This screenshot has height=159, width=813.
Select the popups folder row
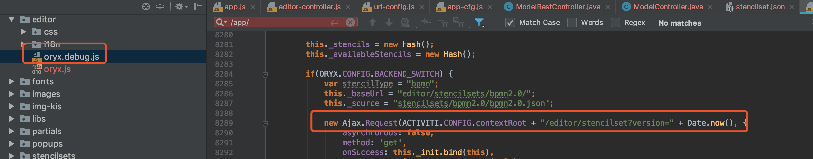point(103,144)
